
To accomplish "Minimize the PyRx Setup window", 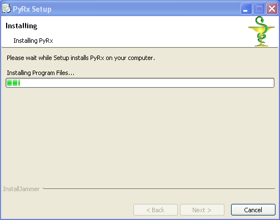I will click(246, 8).
